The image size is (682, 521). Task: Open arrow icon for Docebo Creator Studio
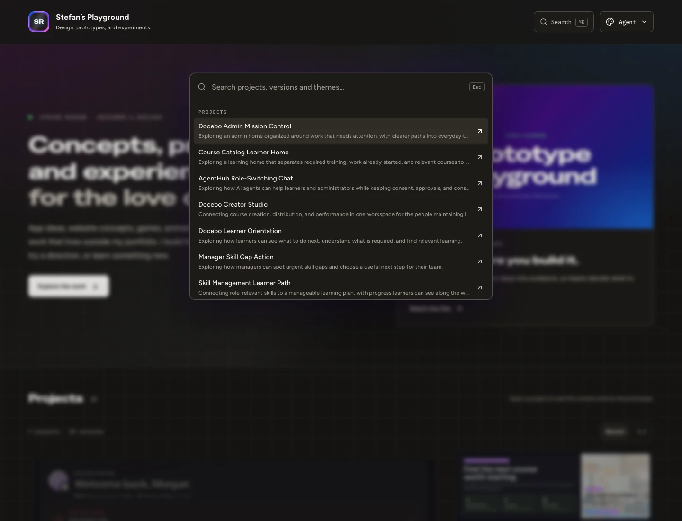[479, 209]
